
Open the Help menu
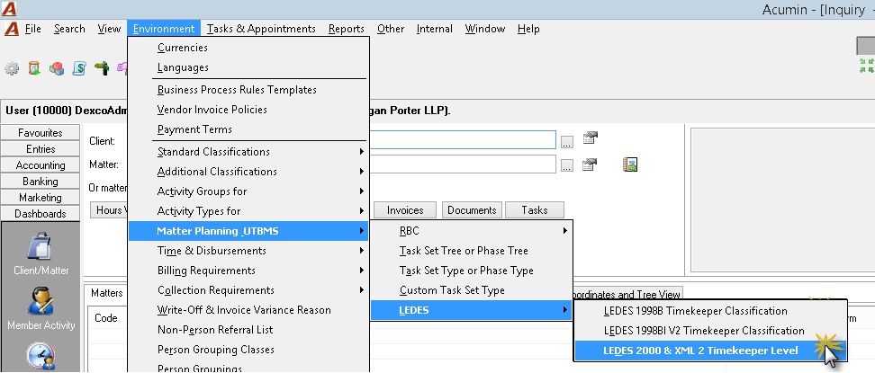tap(528, 29)
